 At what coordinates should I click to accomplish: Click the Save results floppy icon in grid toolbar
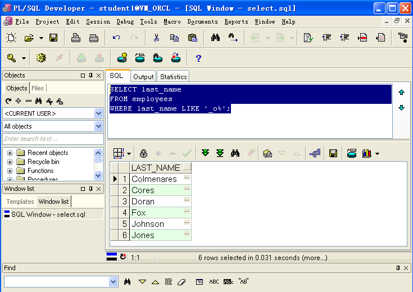[x=333, y=153]
